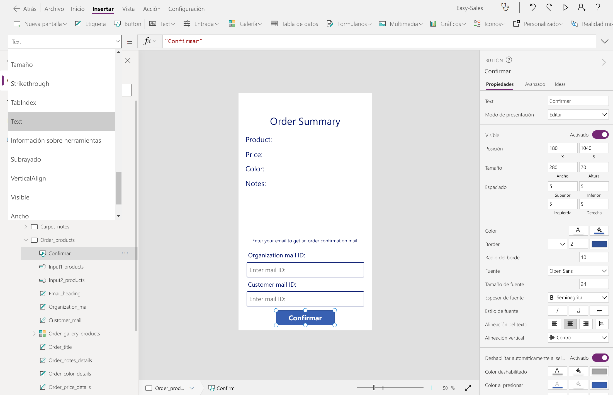The width and height of the screenshot is (613, 395).
Task: Toggle strikethrough font style
Action: 599,310
